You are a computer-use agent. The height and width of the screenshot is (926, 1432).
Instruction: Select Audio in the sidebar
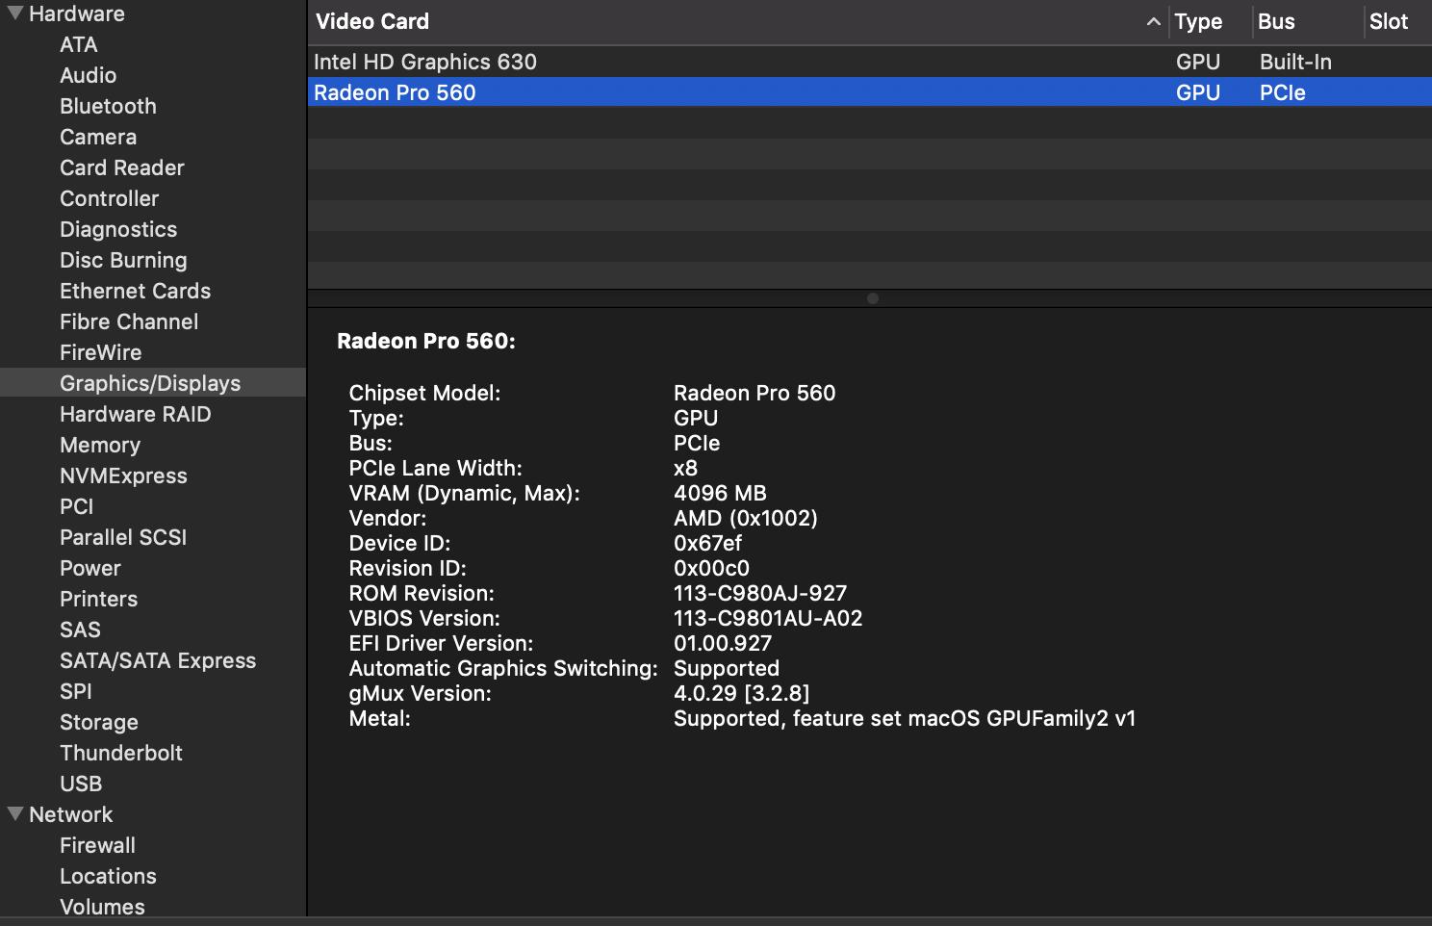(89, 75)
